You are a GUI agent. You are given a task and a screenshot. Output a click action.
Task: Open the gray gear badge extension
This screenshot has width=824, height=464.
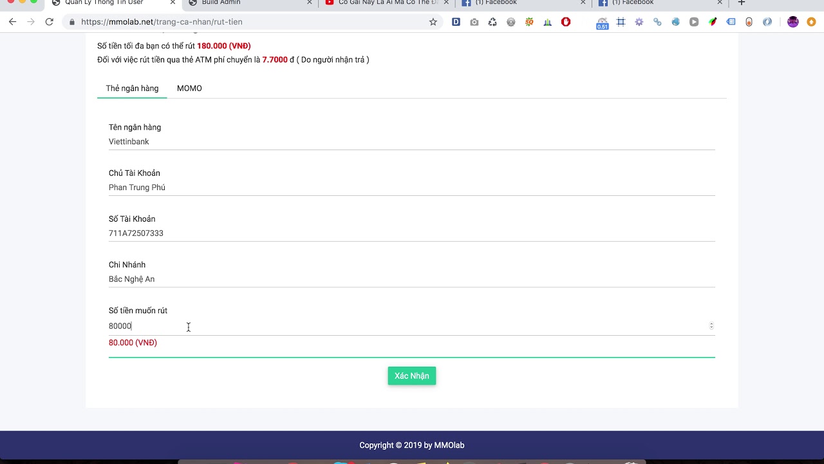tap(511, 22)
